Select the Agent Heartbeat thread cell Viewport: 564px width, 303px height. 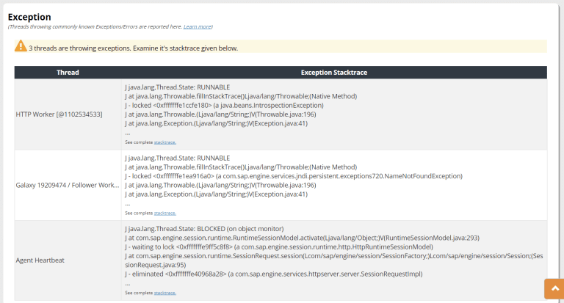(x=42, y=260)
